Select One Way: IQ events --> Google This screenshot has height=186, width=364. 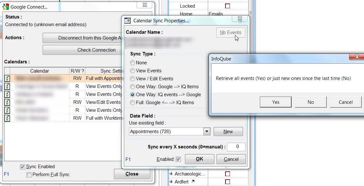pos(132,95)
